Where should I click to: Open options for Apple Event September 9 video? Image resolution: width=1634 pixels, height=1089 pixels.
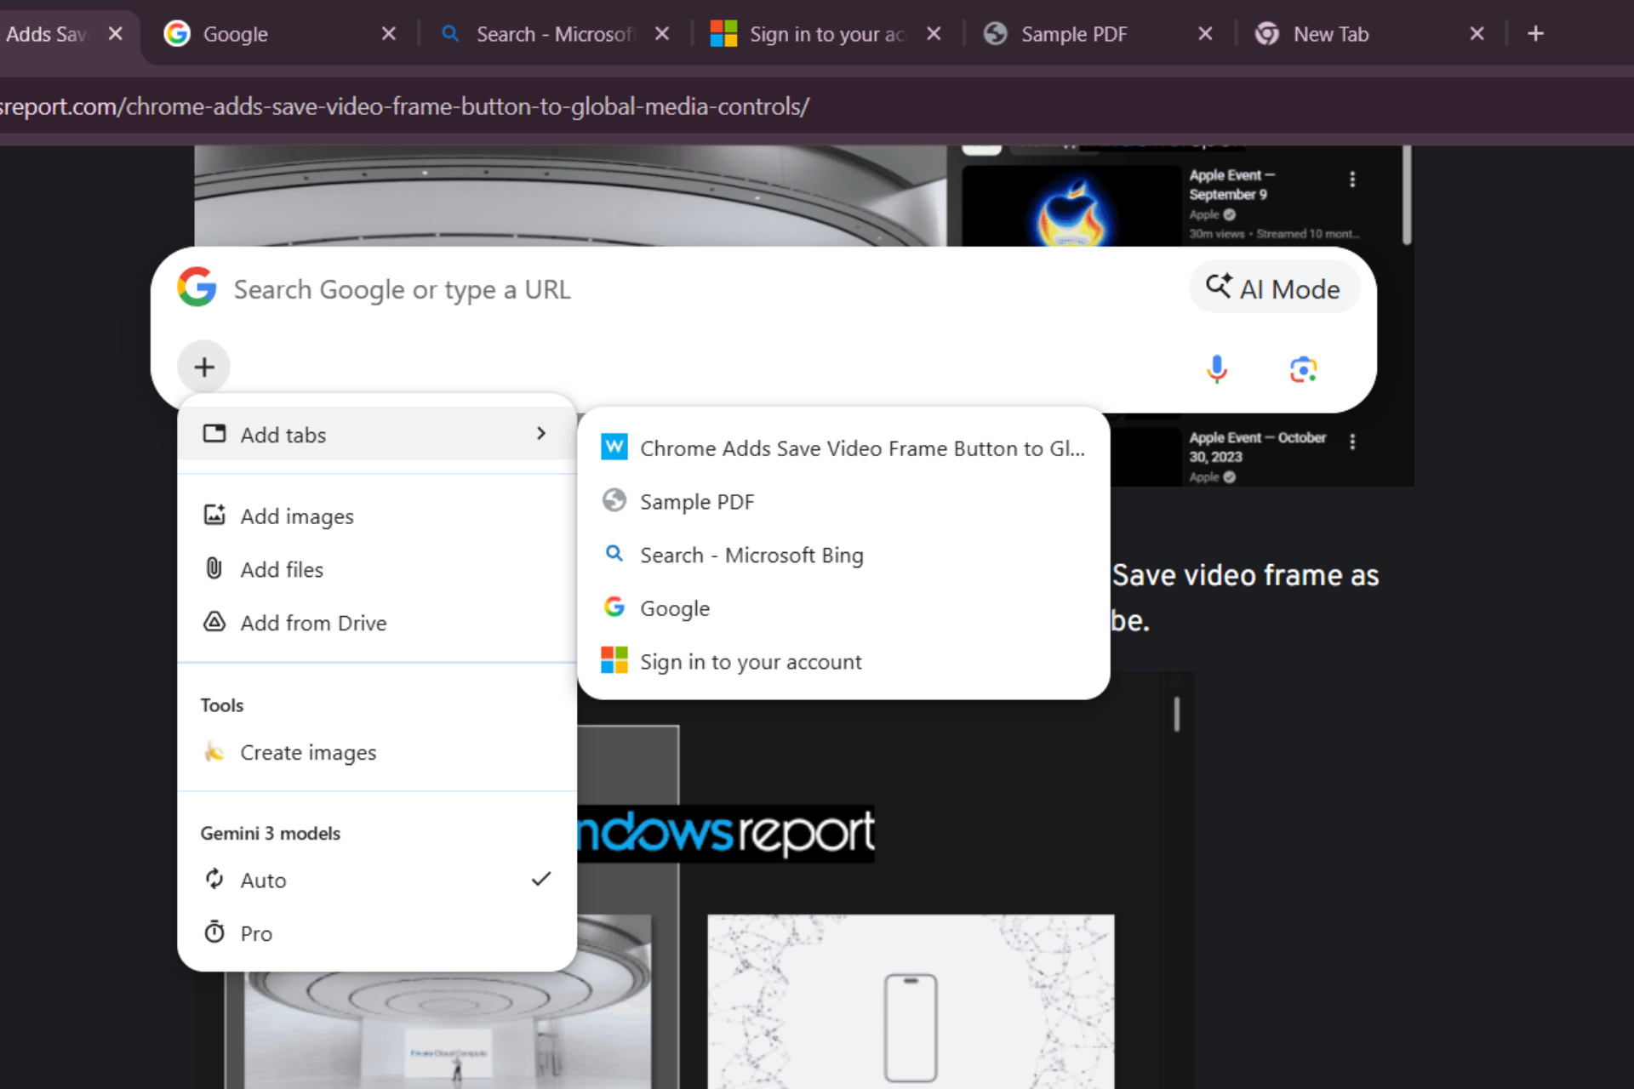click(x=1351, y=179)
